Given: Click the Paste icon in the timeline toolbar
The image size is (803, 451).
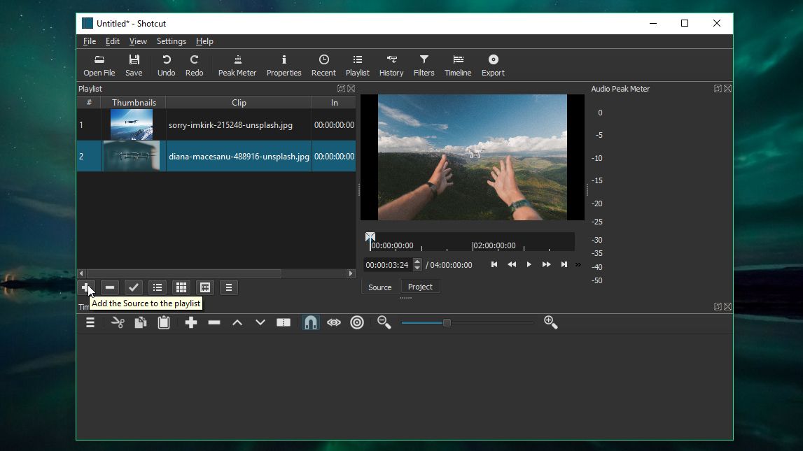Looking at the screenshot, I should (164, 322).
